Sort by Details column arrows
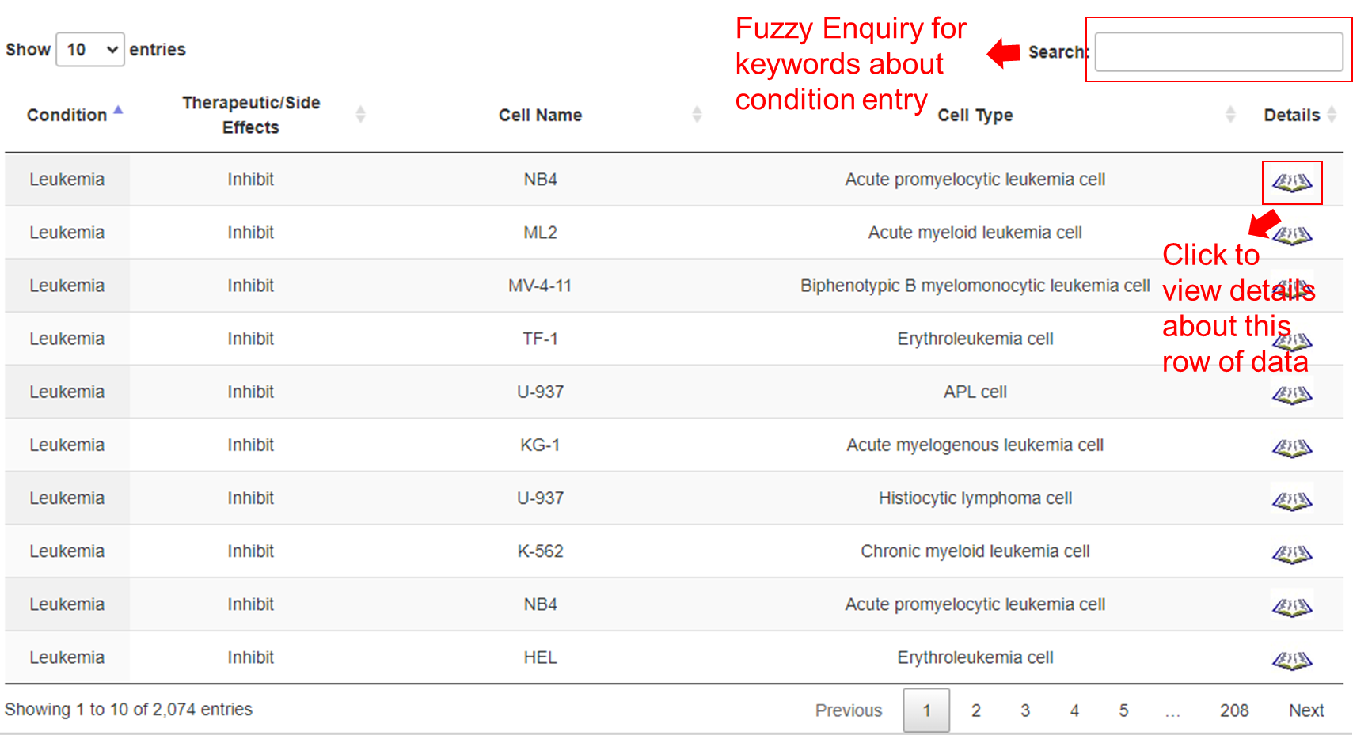The image size is (1353, 735). coord(1332,115)
